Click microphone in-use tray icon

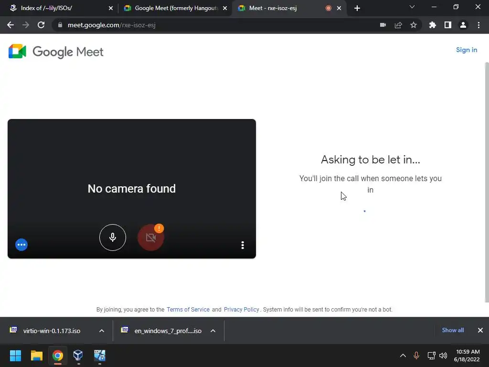point(416,356)
